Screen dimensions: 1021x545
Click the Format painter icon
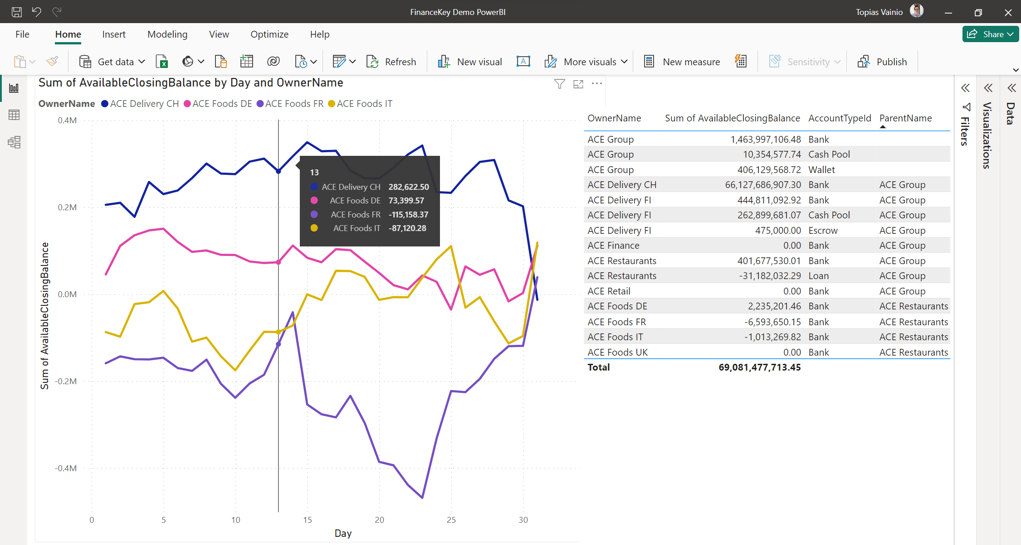pyautogui.click(x=52, y=61)
